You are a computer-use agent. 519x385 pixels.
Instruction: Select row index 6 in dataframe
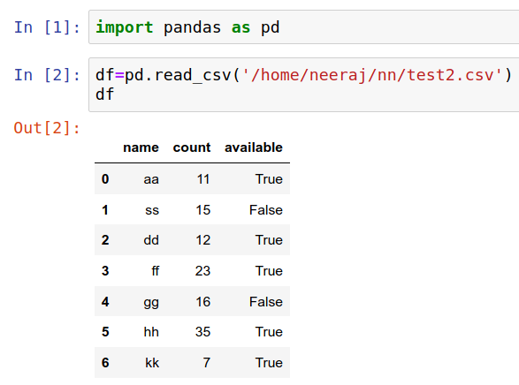pos(105,363)
